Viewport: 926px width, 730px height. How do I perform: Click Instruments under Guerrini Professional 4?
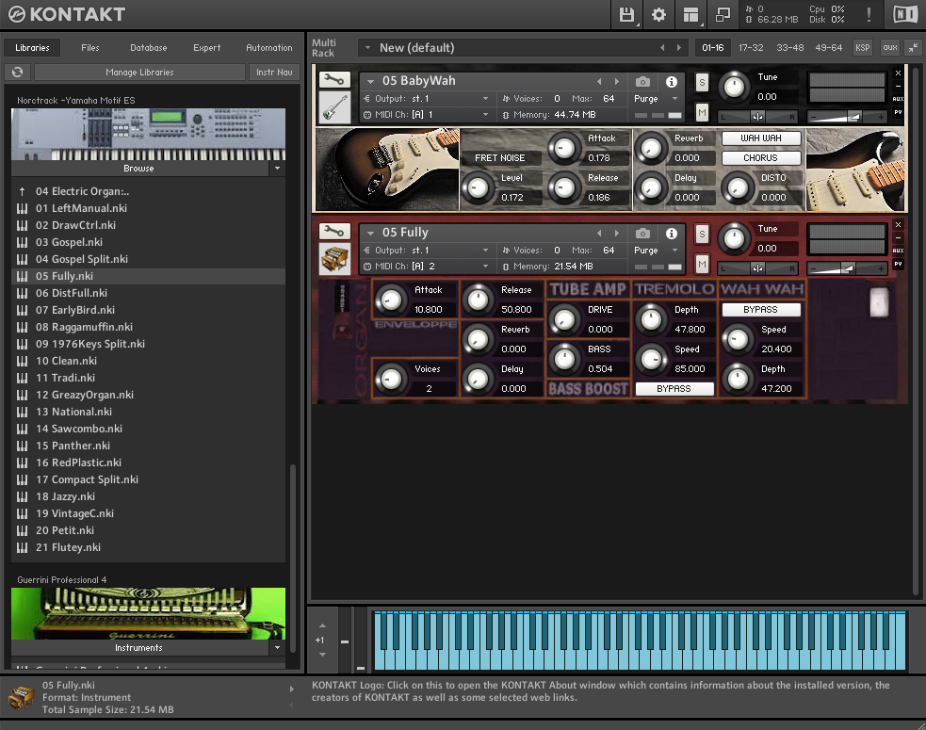point(138,648)
